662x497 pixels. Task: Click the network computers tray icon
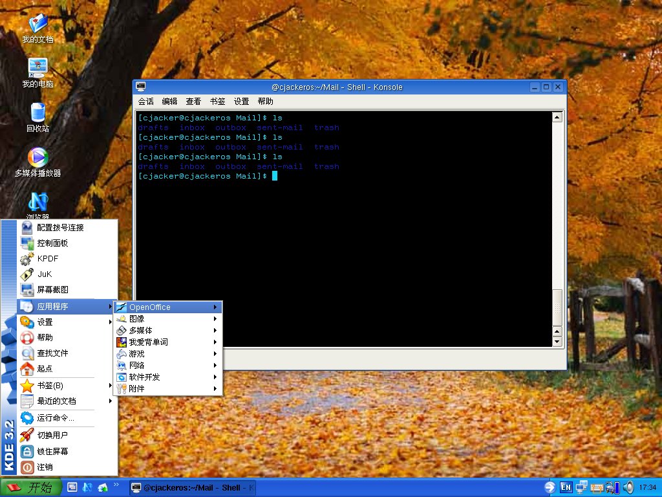tap(582, 487)
